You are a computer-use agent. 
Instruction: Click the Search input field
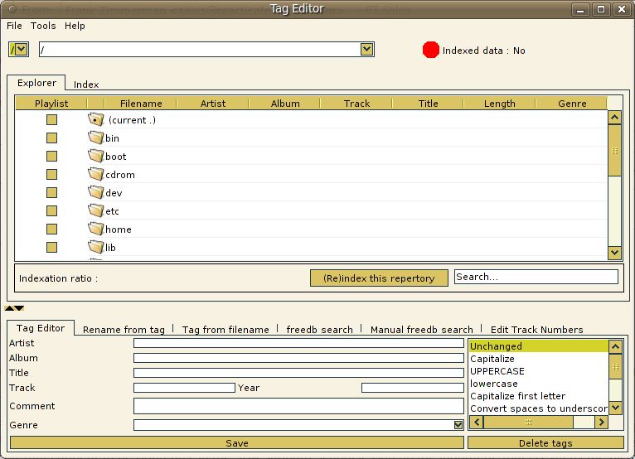pyautogui.click(x=536, y=277)
